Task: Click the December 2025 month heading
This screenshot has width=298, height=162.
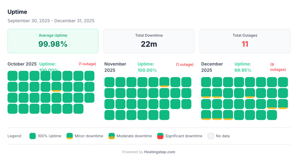Action: pyautogui.click(x=212, y=67)
